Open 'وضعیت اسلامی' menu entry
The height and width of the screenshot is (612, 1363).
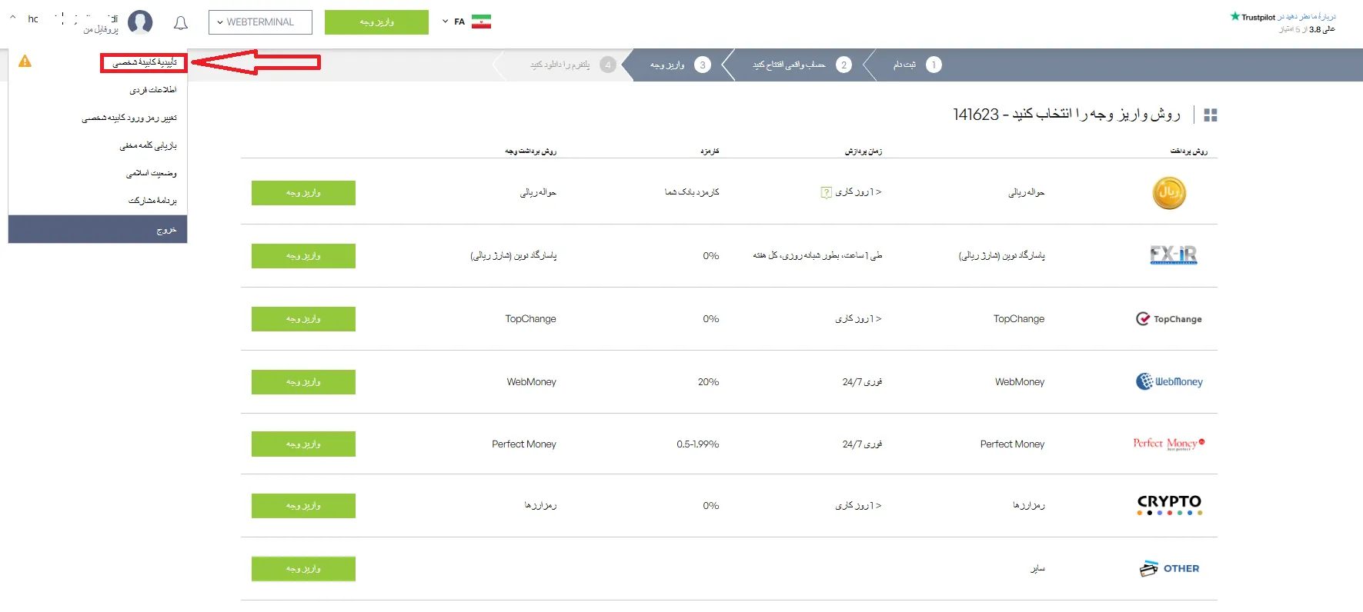point(151,173)
